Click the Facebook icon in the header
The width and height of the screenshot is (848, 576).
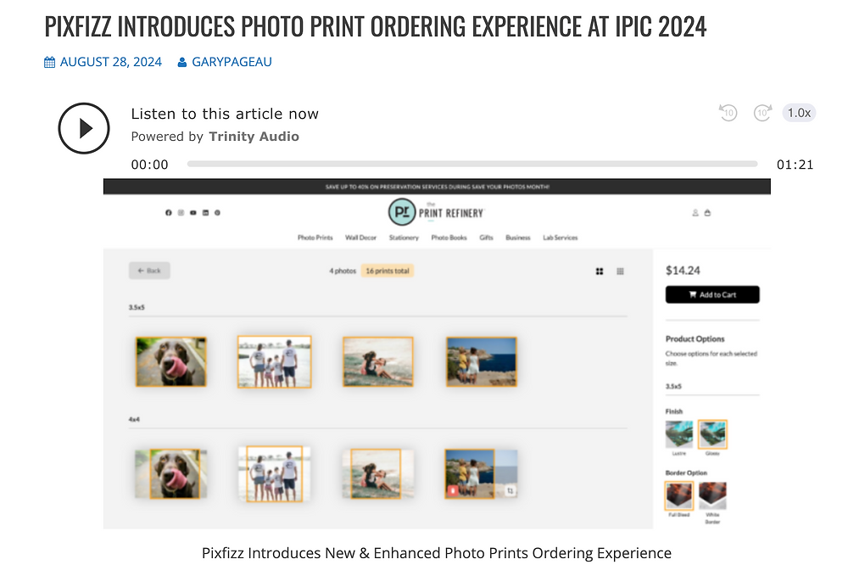168,213
